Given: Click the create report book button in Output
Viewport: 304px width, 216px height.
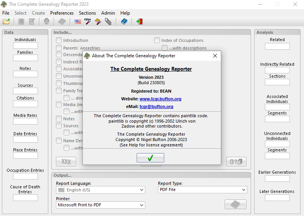Looking at the screenshot, I should [235, 204].
